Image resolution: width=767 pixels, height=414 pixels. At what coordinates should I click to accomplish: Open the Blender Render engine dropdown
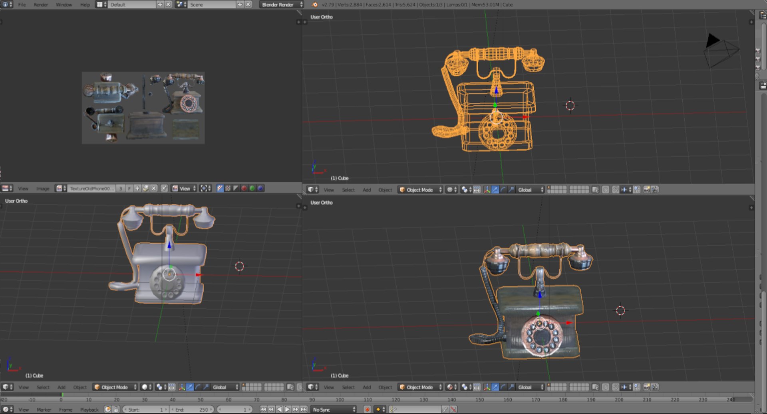[x=281, y=4]
